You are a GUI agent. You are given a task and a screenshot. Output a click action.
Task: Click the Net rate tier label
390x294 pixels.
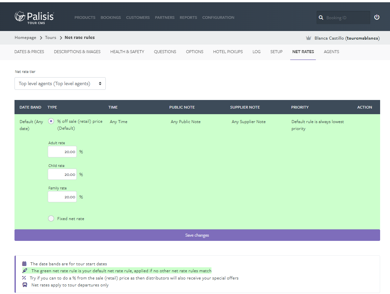25,72
